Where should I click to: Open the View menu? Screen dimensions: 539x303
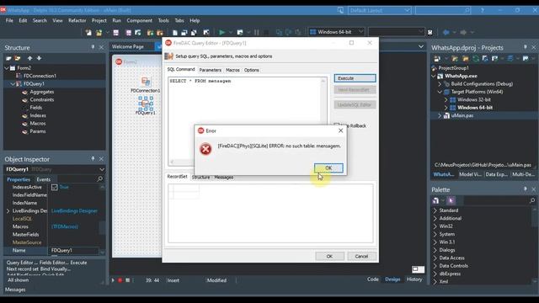click(x=57, y=20)
